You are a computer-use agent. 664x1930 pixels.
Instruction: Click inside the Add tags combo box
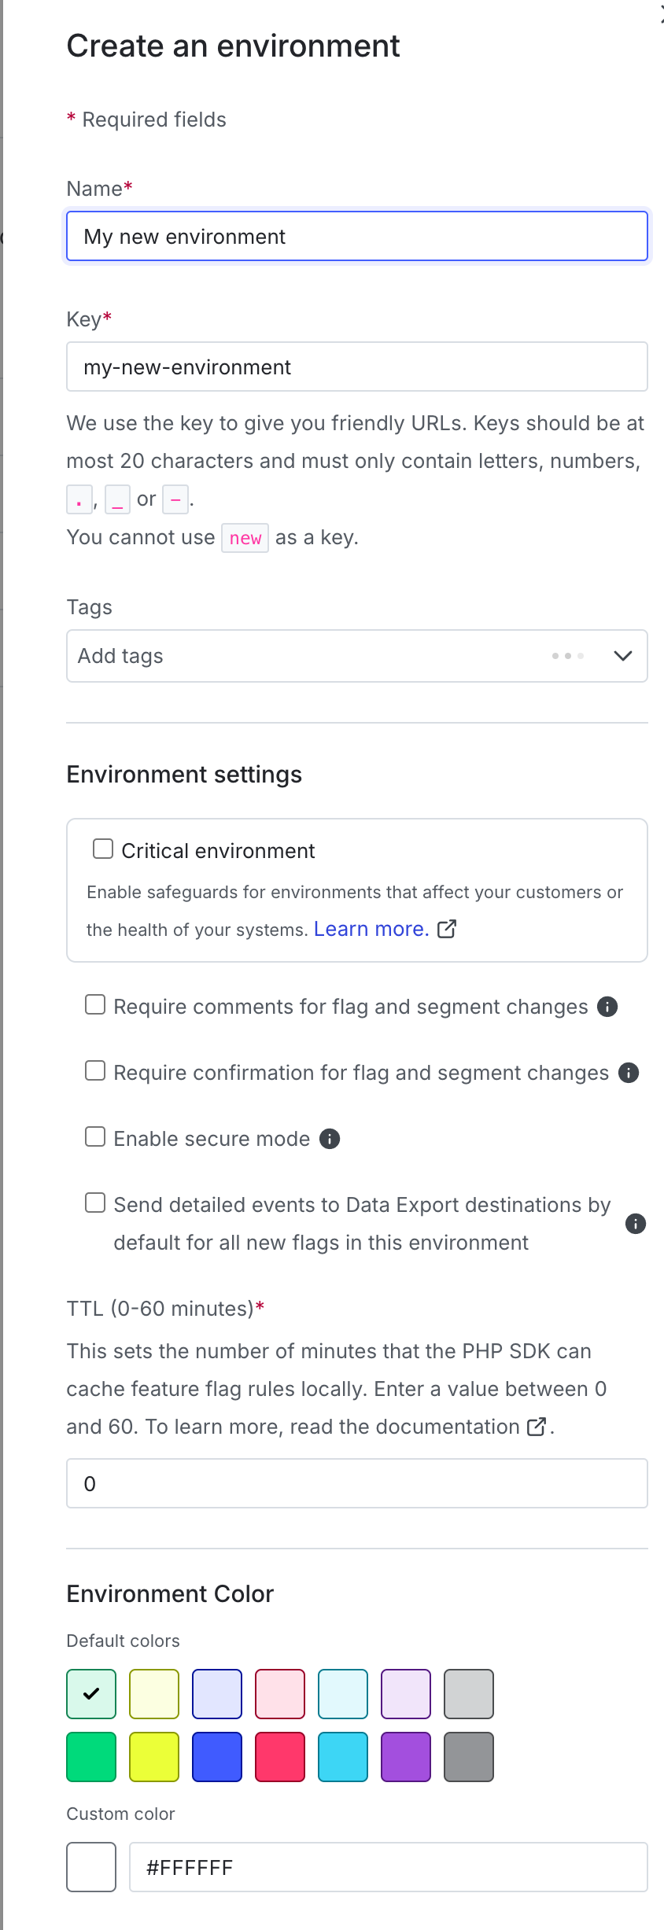(357, 656)
